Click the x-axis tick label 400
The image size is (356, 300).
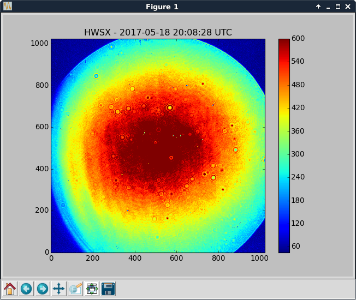[135, 258]
